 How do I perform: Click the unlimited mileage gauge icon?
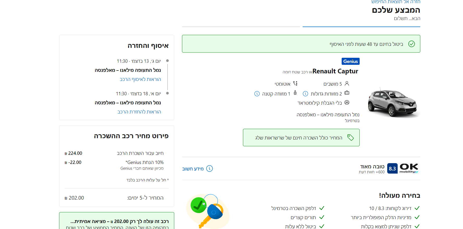coord(347,103)
